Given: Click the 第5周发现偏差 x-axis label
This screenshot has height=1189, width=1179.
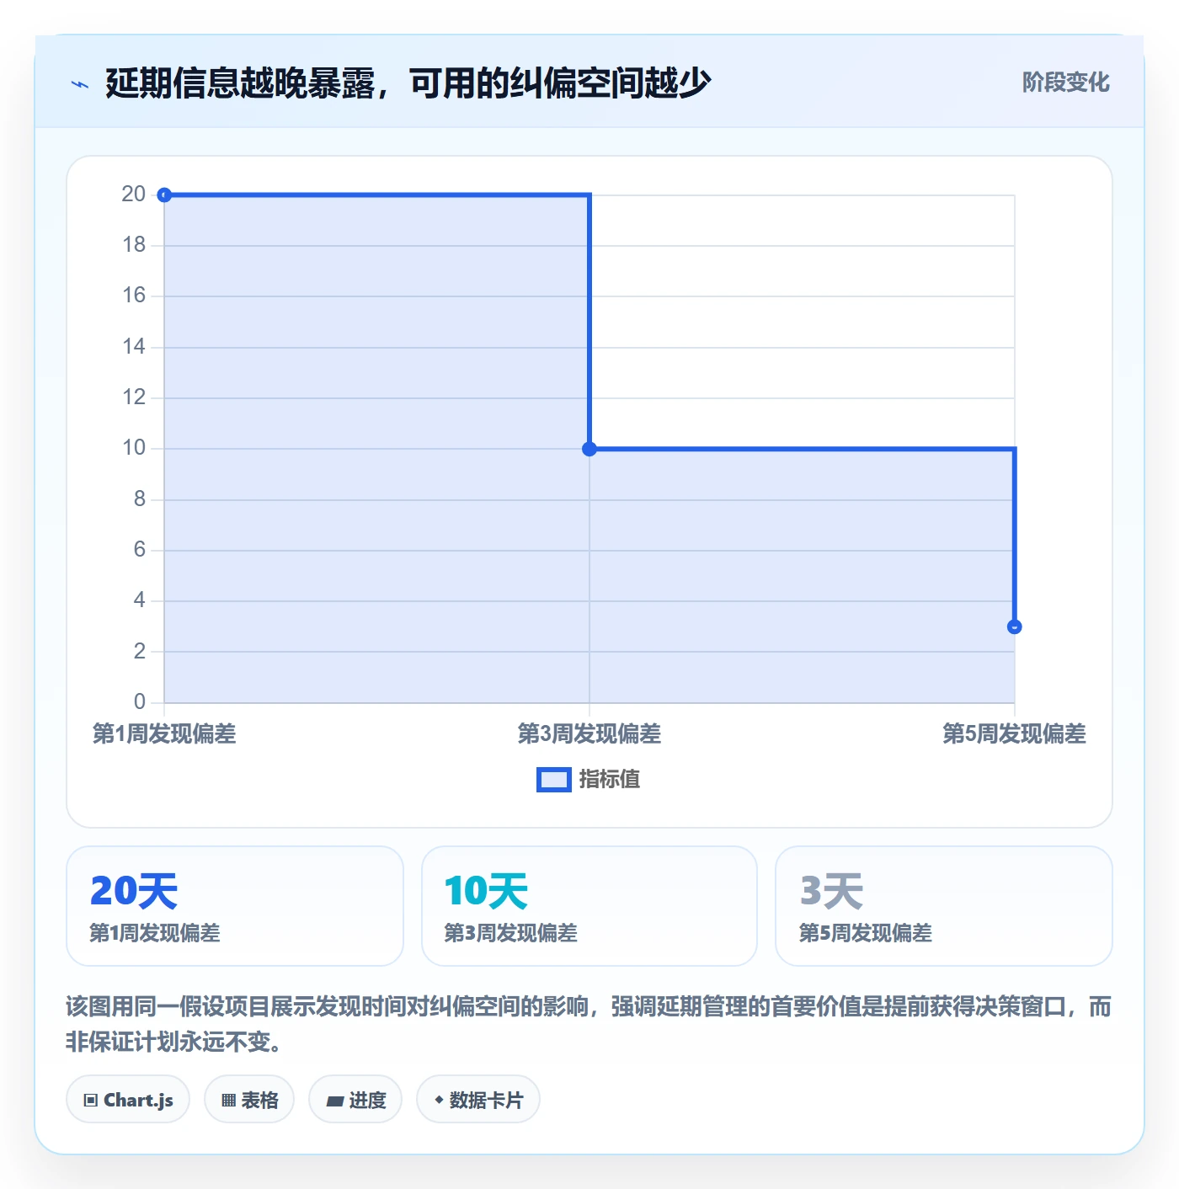Looking at the screenshot, I should [1014, 733].
